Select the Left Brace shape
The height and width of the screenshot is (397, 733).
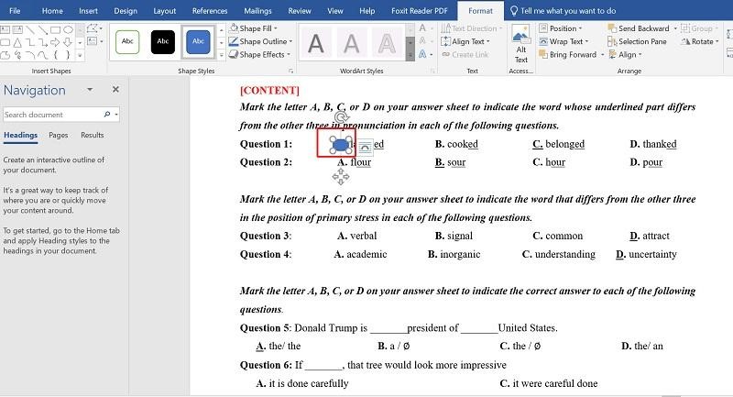[x=56, y=55]
